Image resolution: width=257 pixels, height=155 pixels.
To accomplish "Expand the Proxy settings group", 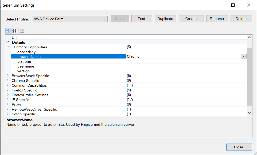I will click(x=8, y=104).
